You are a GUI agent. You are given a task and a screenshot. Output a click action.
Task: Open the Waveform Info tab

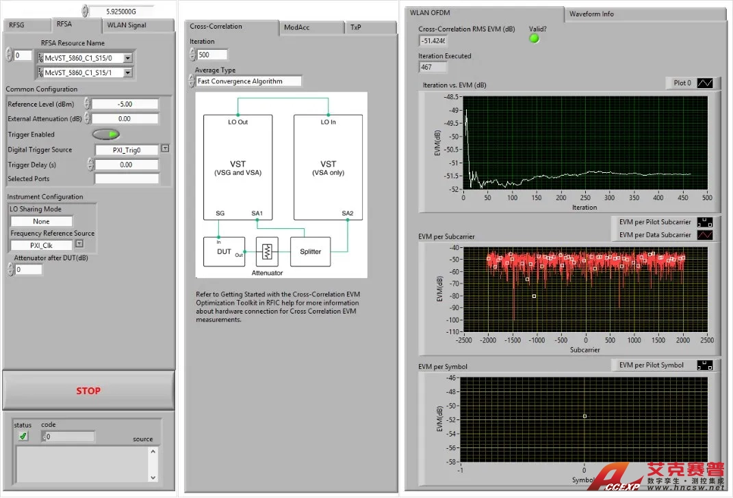[x=591, y=14]
